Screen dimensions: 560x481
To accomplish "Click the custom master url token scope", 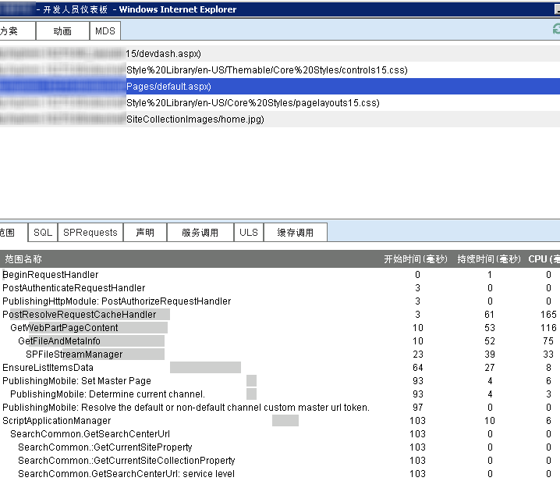I will (186, 407).
